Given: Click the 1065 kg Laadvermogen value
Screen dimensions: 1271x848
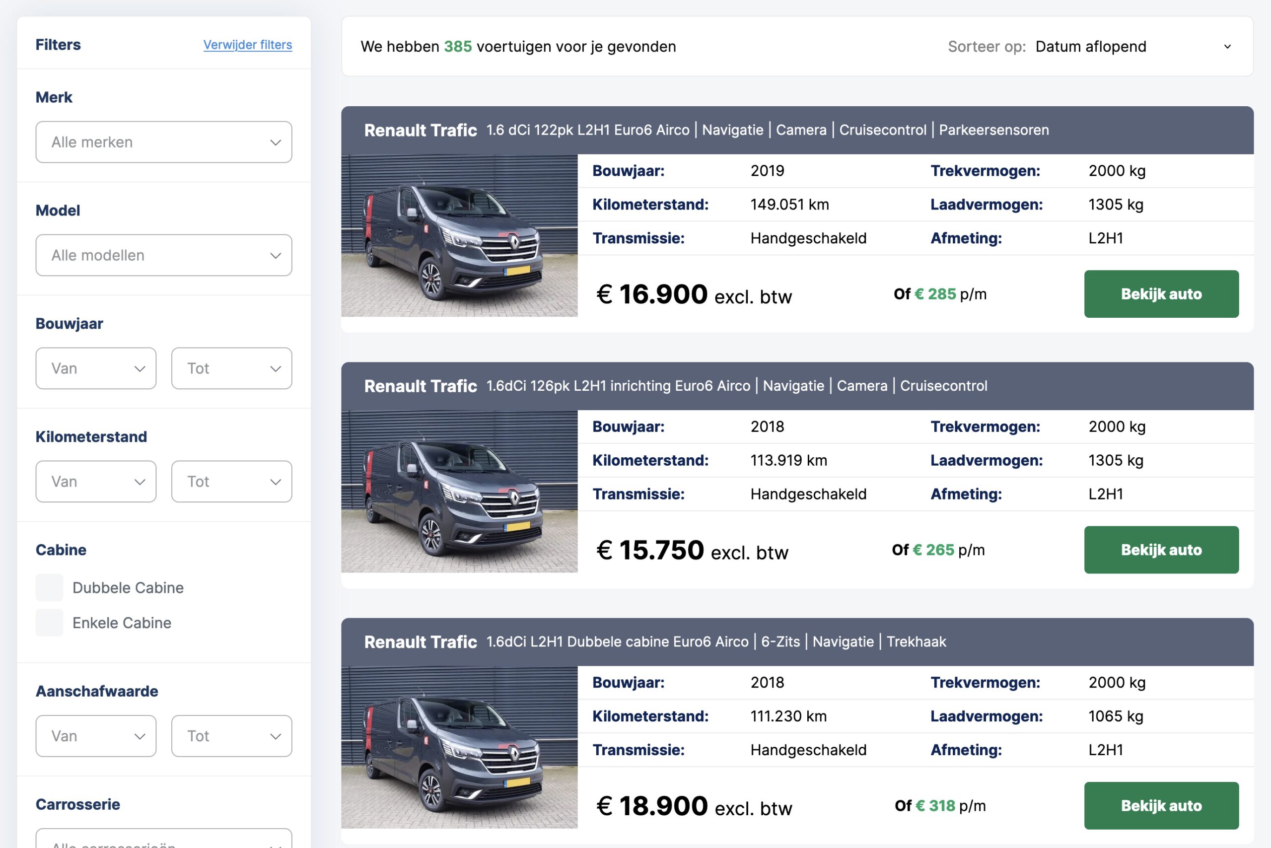Looking at the screenshot, I should pyautogui.click(x=1116, y=716).
